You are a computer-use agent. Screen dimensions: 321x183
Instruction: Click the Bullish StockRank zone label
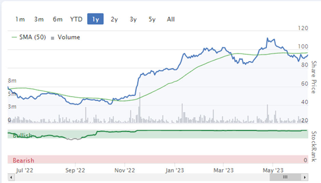pyautogui.click(x=23, y=135)
